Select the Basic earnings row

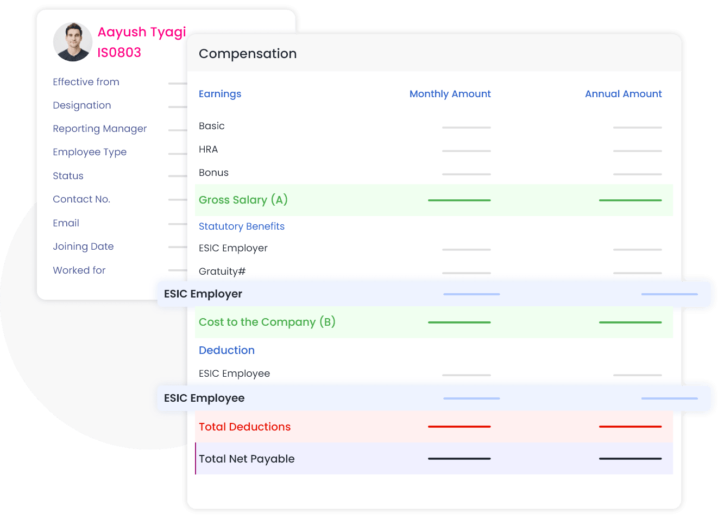pos(212,126)
